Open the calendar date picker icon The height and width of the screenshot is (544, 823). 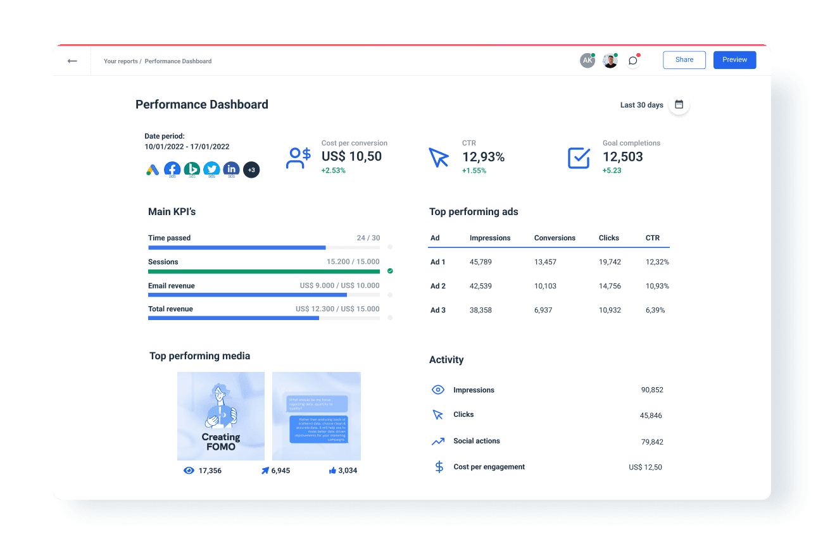(679, 104)
